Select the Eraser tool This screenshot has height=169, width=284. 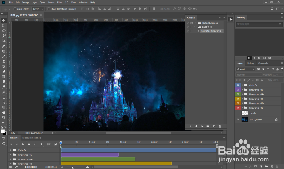(x=4, y=72)
